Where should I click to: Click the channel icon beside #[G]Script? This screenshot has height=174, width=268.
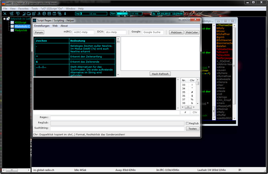pyautogui.click(x=12, y=22)
